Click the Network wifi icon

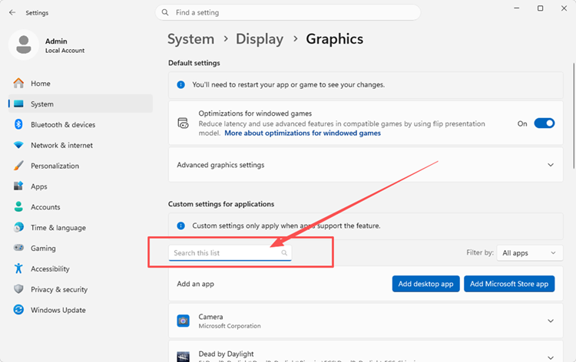(x=18, y=144)
